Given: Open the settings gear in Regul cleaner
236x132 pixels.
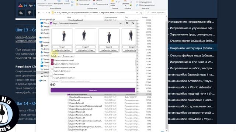Looking at the screenshot, I should (x=51, y=85).
